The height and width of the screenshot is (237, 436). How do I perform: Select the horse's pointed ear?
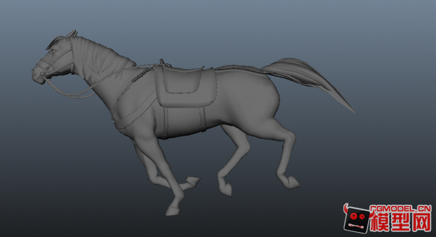72,34
